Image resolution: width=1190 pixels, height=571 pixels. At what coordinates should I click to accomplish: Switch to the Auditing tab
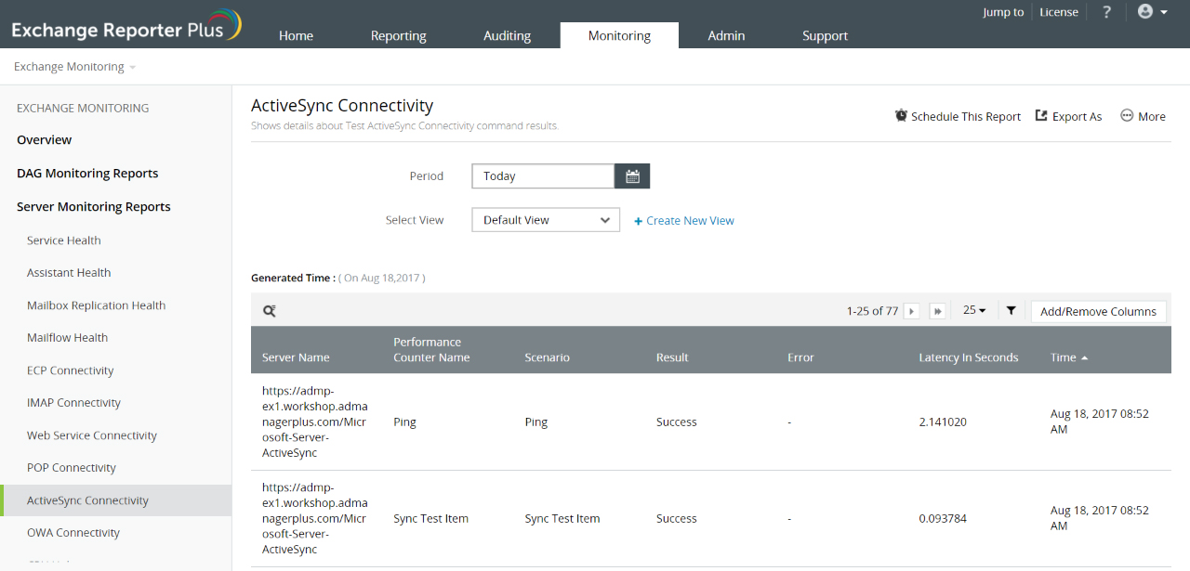tap(507, 36)
